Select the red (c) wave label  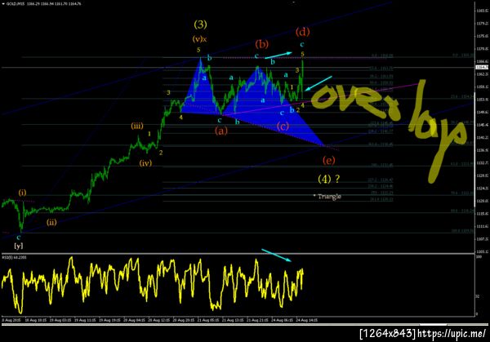pos(283,127)
